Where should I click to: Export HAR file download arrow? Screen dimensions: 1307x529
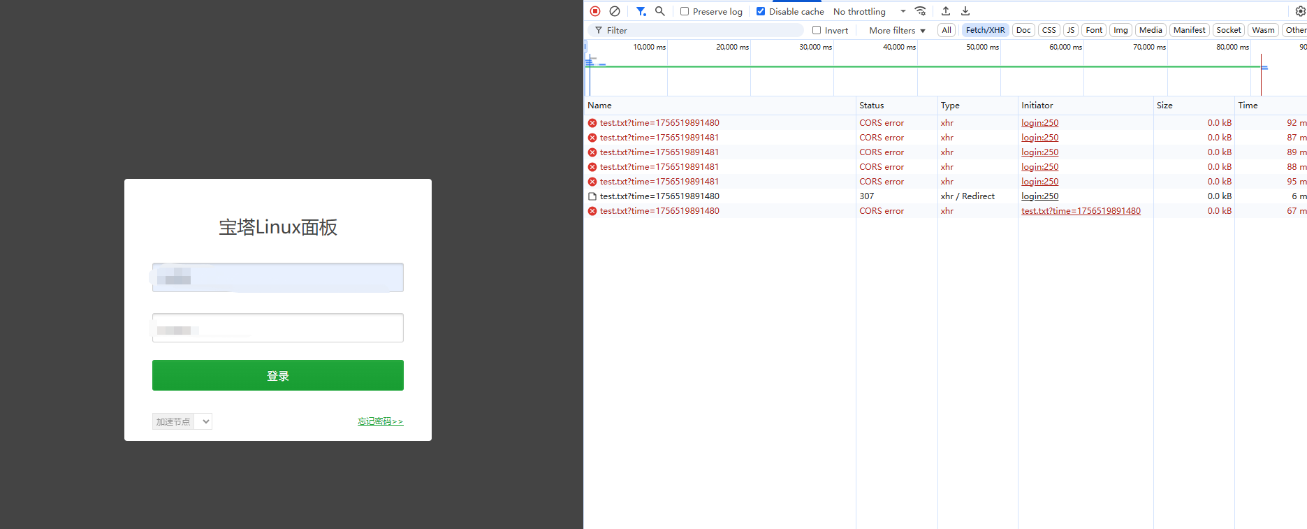(x=965, y=11)
